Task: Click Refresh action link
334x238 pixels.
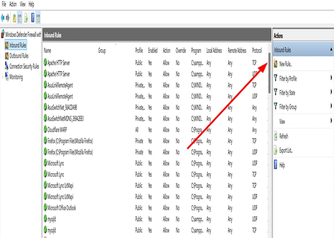Action: (283, 136)
